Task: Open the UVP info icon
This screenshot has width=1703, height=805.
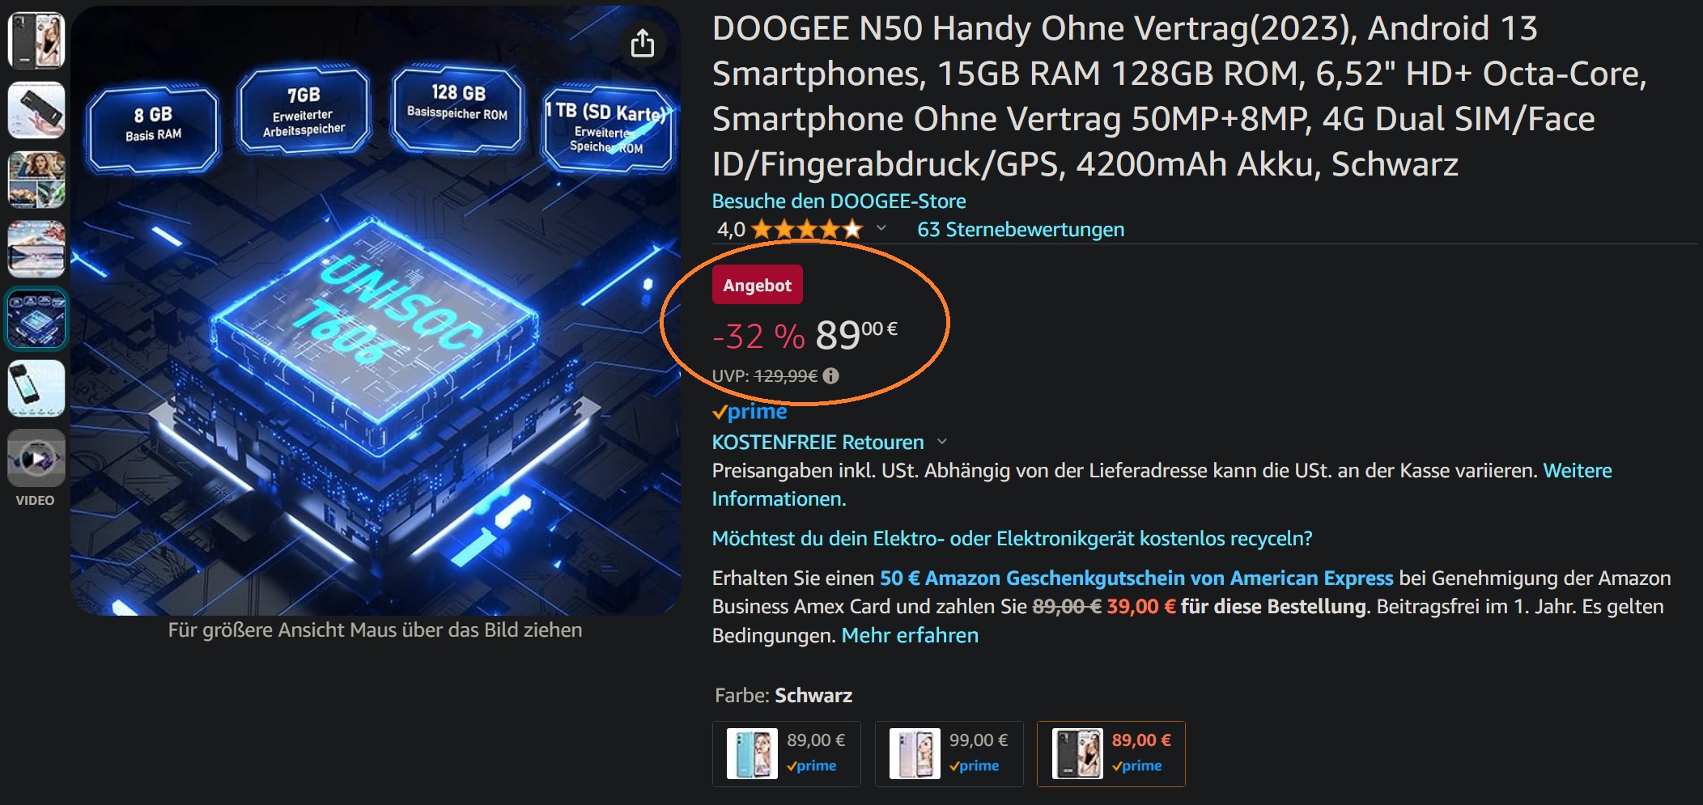Action: coord(830,375)
